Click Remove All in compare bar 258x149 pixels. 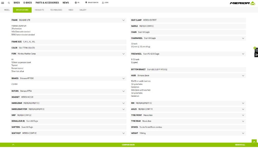pyautogui.click(x=240, y=145)
